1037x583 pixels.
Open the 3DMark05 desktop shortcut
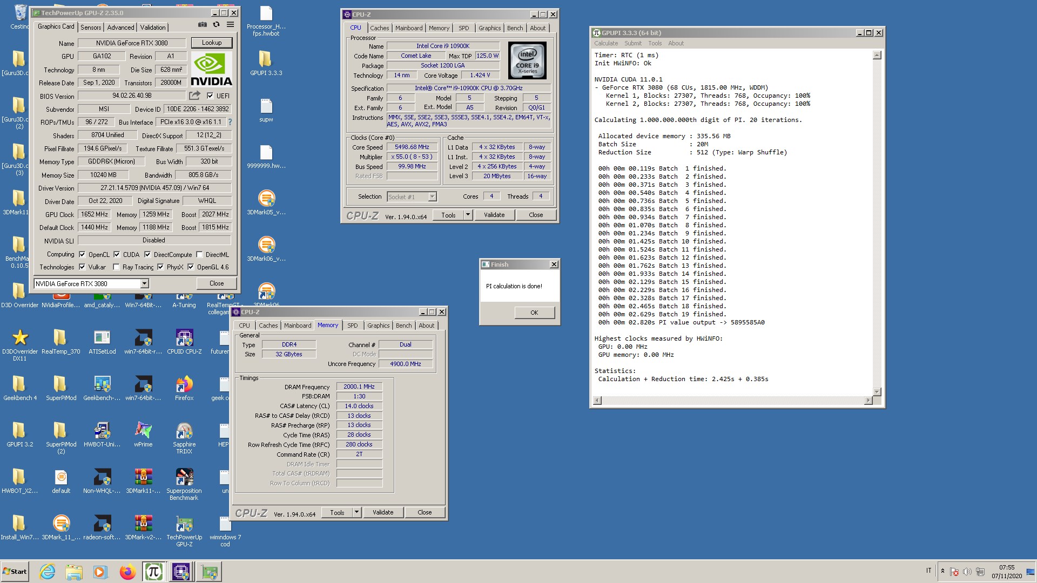(266, 202)
